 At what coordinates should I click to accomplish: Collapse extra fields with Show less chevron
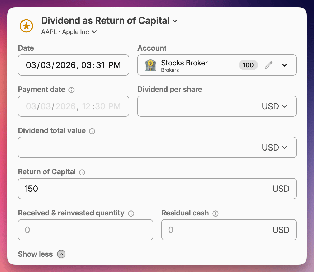tap(61, 254)
